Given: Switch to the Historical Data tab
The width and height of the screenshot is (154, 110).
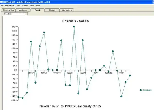Looking at the screenshot, I should [x=9, y=10].
